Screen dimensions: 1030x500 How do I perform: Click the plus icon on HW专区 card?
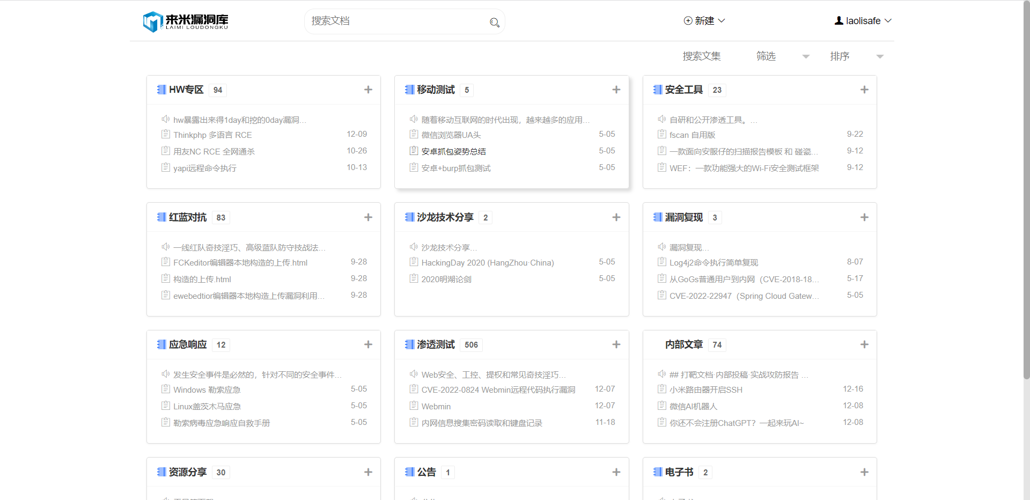[x=368, y=90]
